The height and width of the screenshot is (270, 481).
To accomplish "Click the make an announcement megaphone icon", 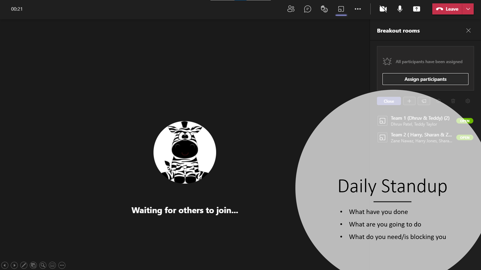I will click(x=424, y=101).
